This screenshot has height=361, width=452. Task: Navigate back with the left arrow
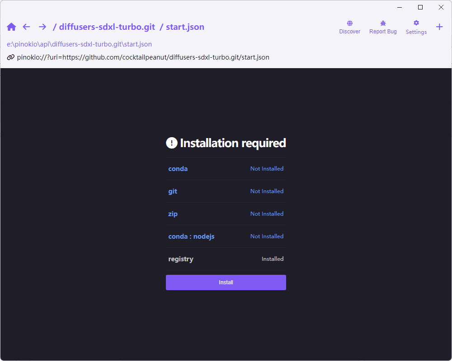pyautogui.click(x=26, y=27)
